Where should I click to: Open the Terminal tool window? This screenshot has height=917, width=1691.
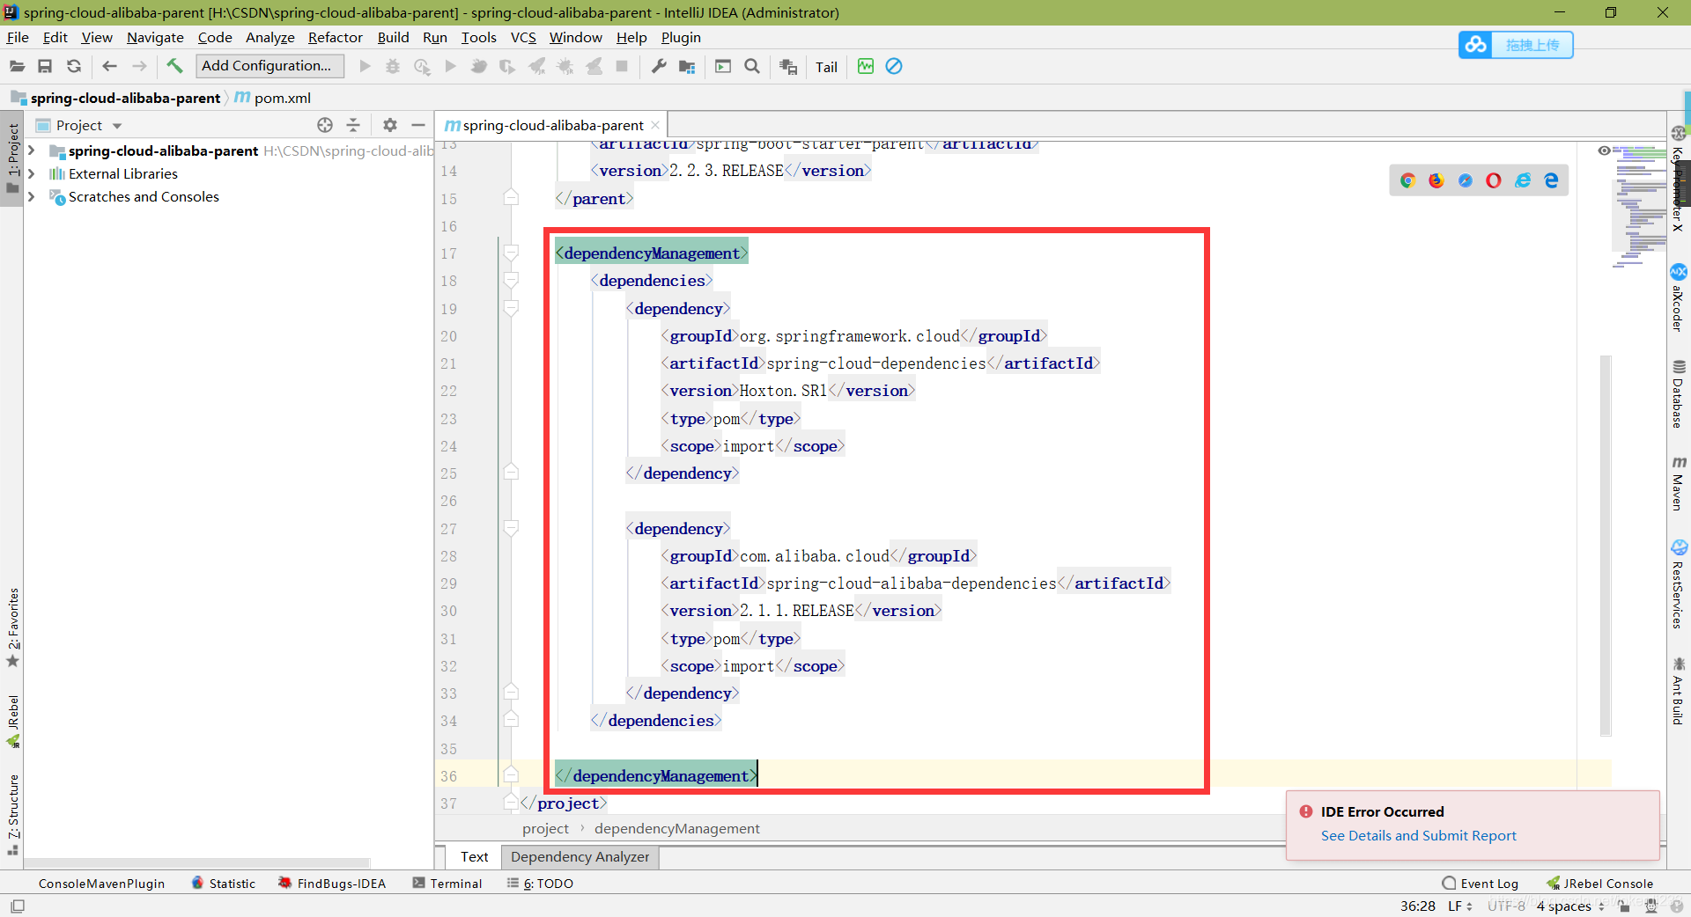(x=447, y=883)
